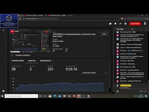Click the send message arrow icon

[145, 91]
